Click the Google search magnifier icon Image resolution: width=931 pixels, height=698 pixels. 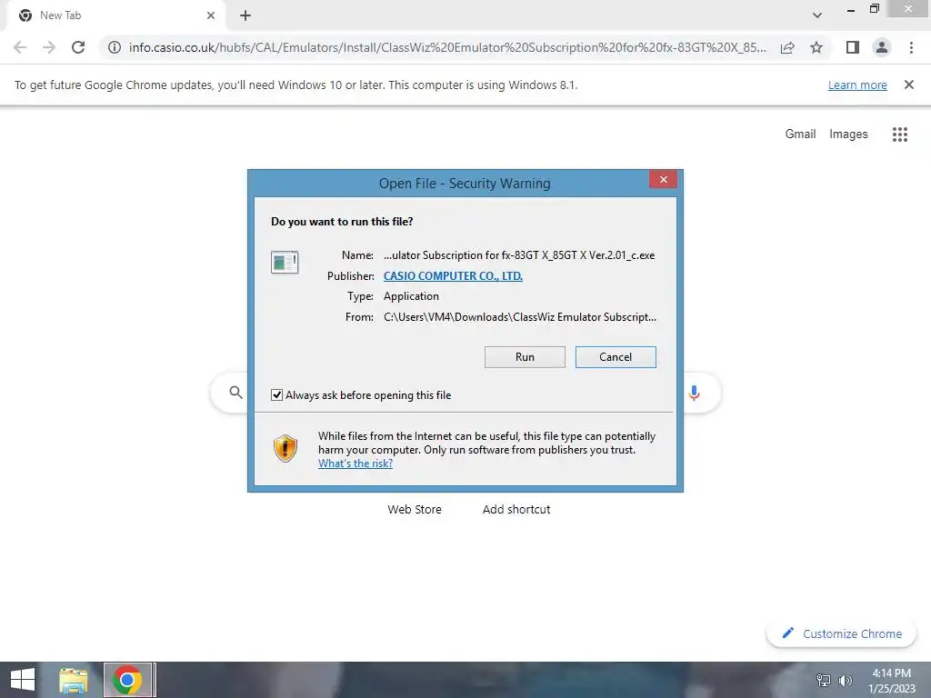point(235,393)
